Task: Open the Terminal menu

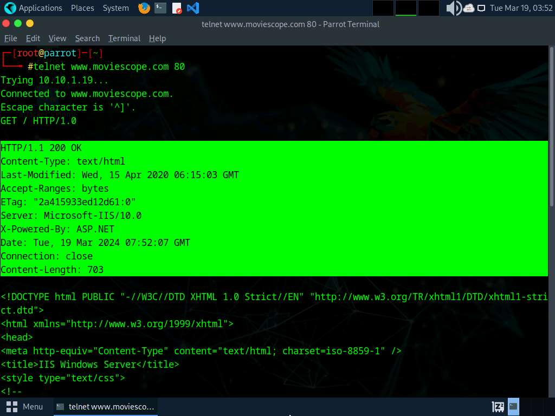Action: tap(124, 38)
